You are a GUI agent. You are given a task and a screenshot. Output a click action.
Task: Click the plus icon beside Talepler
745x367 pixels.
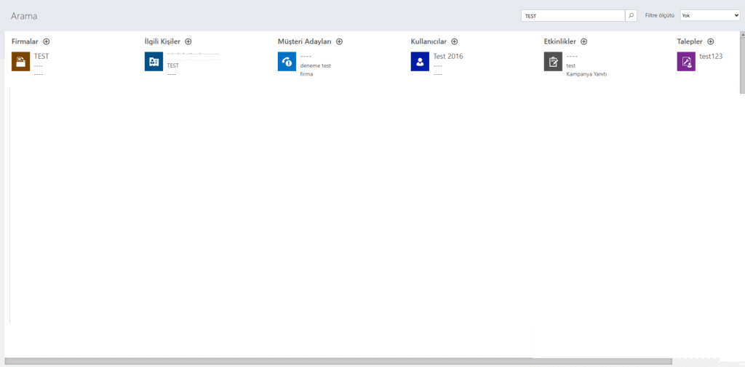tap(710, 41)
